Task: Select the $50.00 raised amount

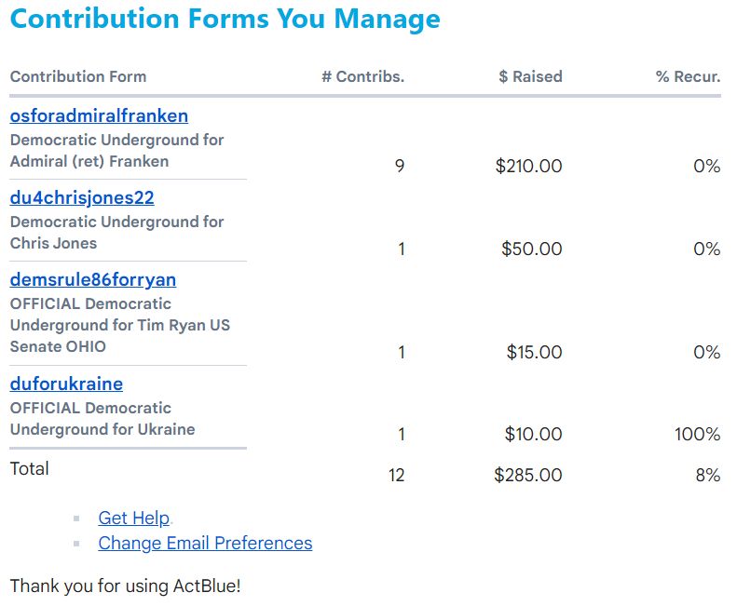Action: 531,249
